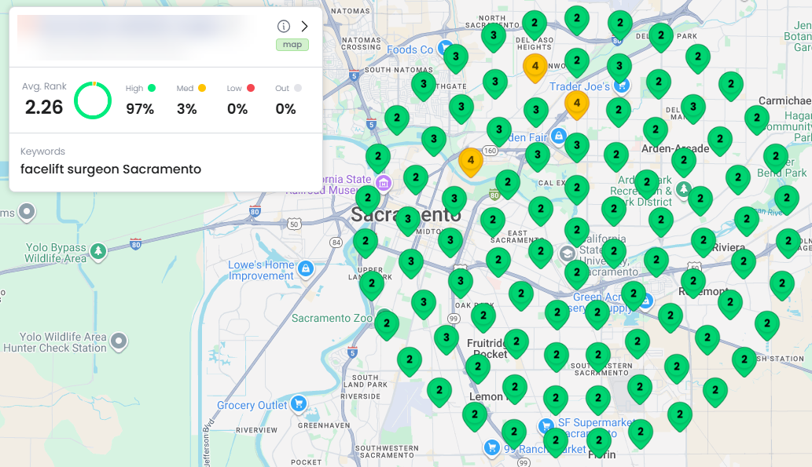Click keyword 'facelift surgeon Sacramento'

coord(111,169)
